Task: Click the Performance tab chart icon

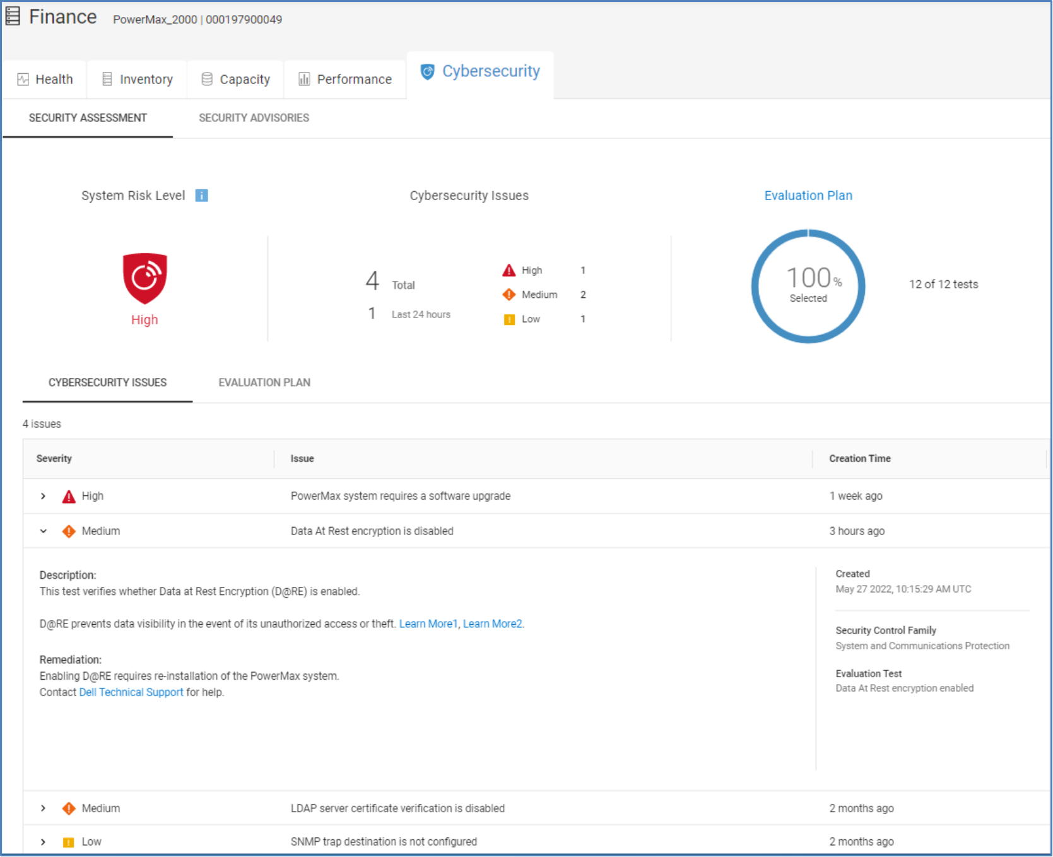Action: pyautogui.click(x=304, y=79)
